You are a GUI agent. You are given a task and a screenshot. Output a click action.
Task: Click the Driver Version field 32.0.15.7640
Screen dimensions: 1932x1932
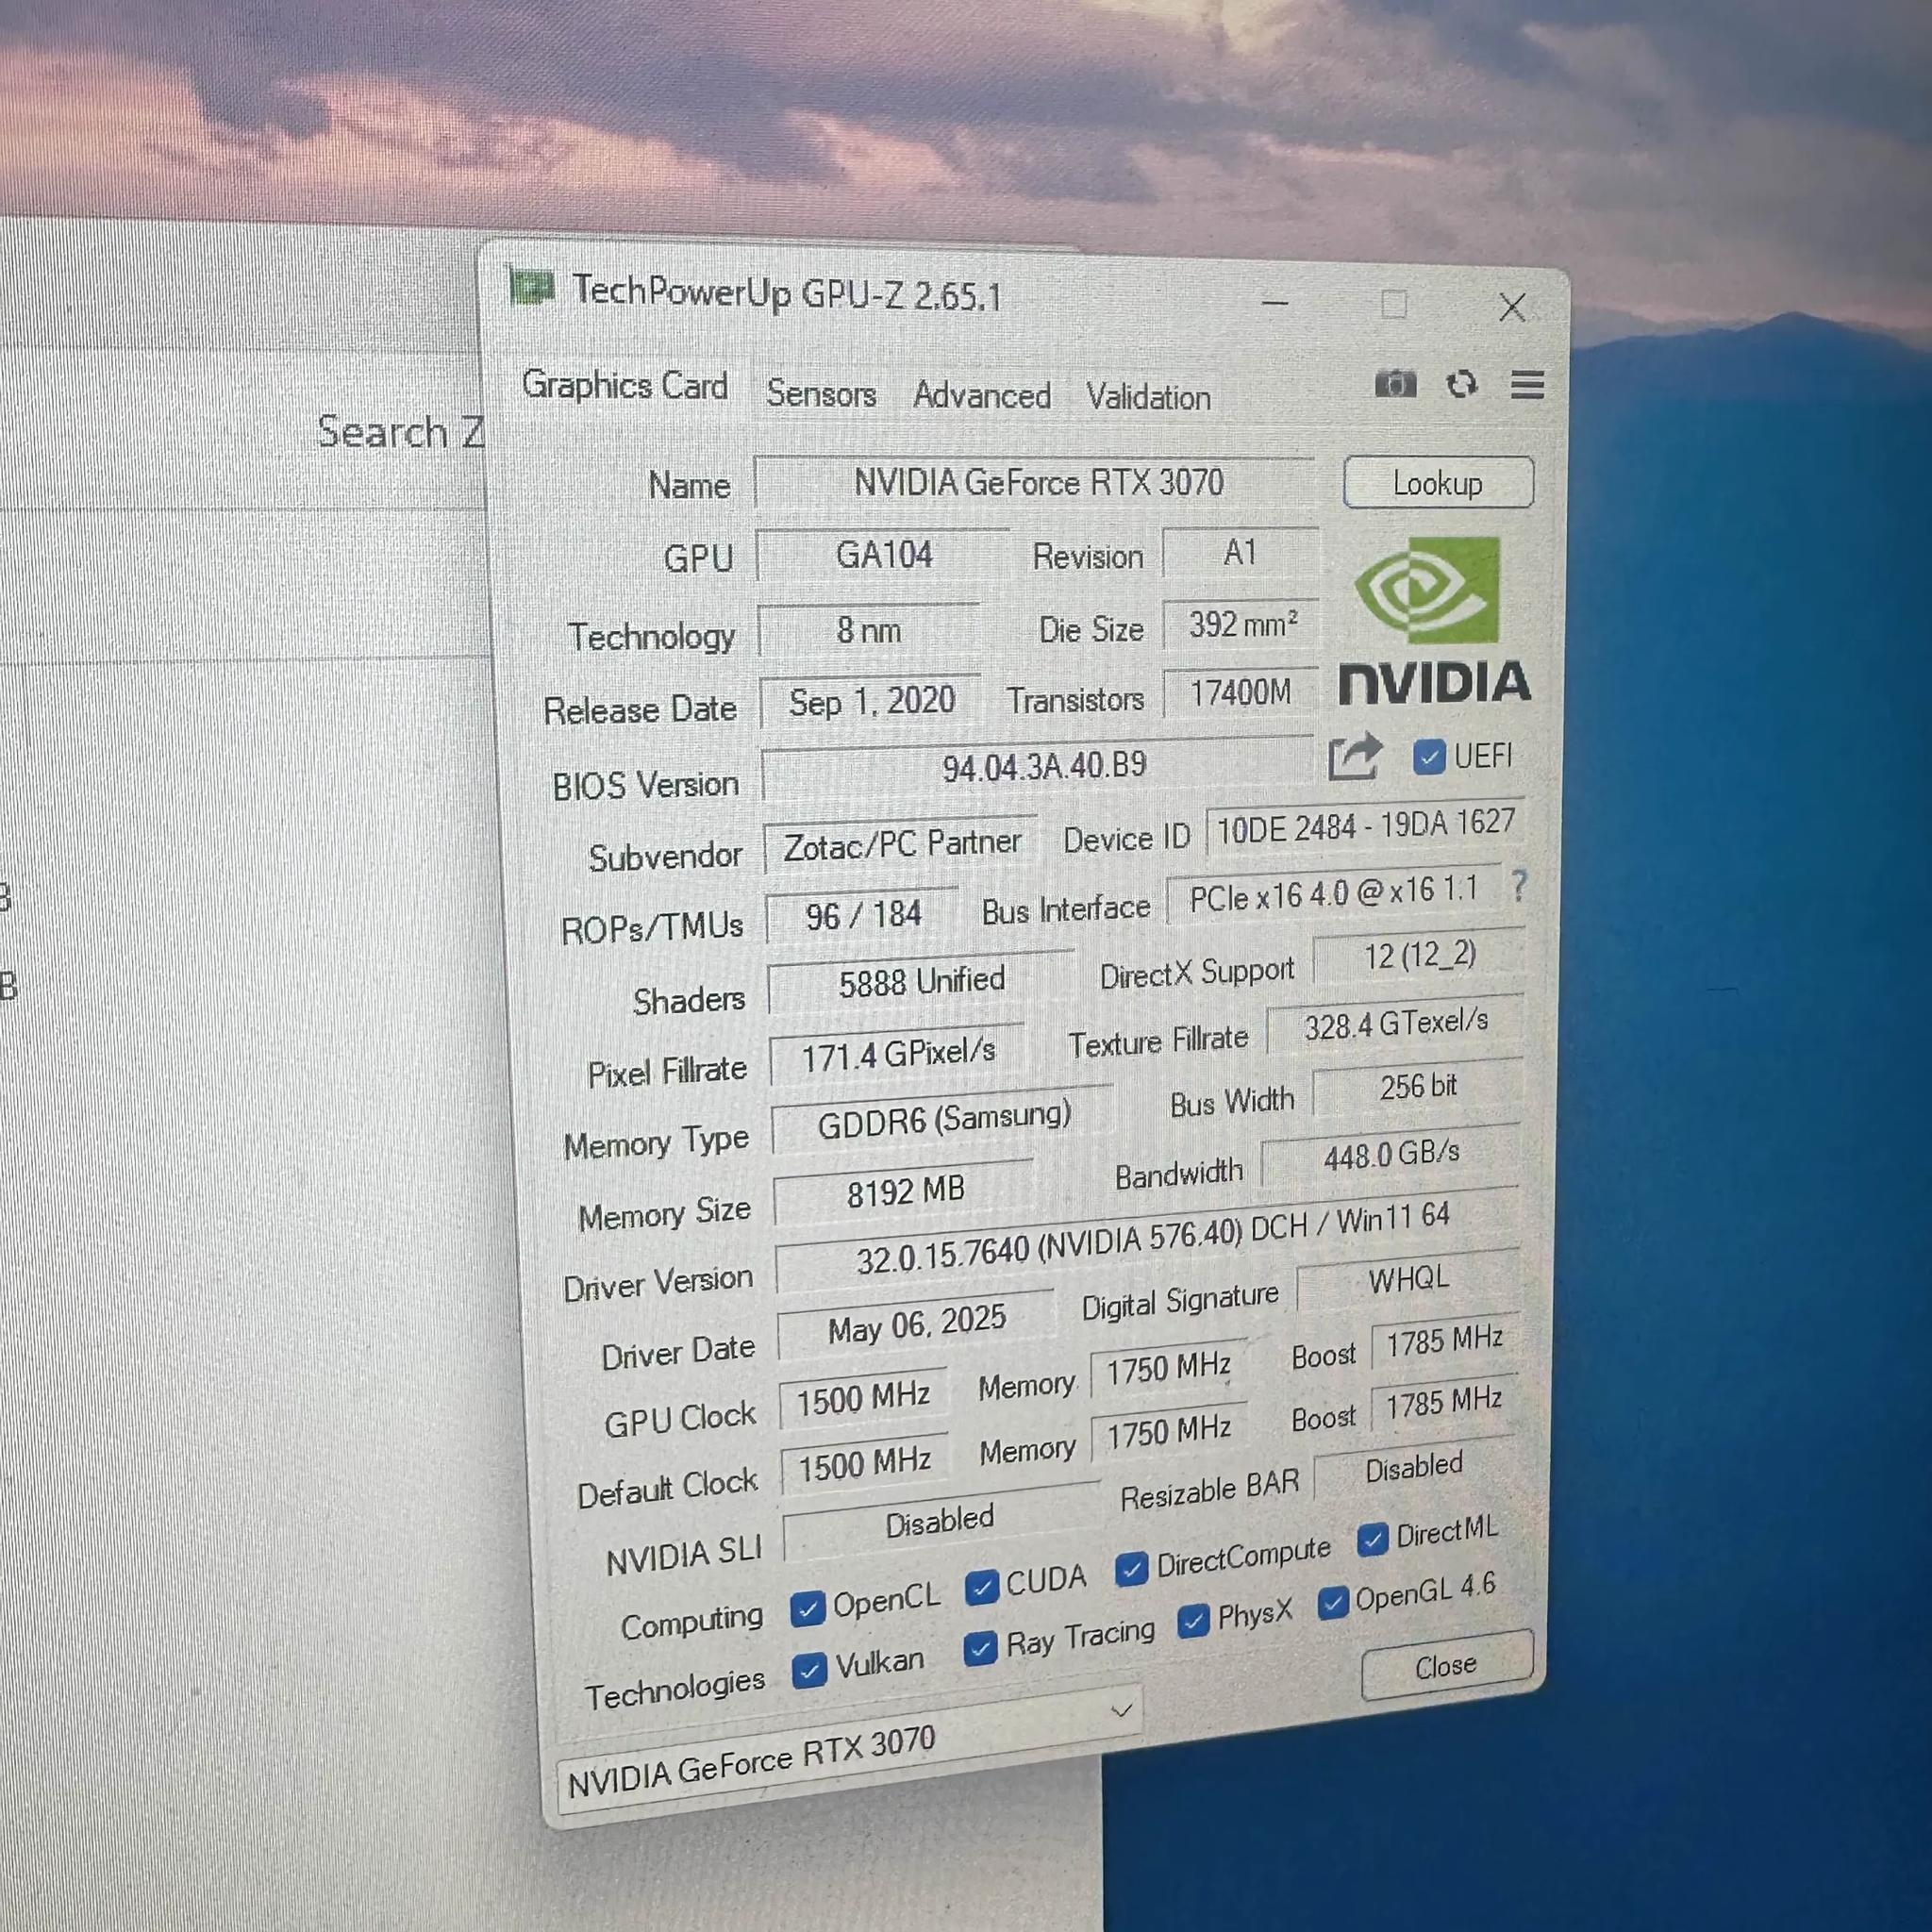pyautogui.click(x=1148, y=1239)
